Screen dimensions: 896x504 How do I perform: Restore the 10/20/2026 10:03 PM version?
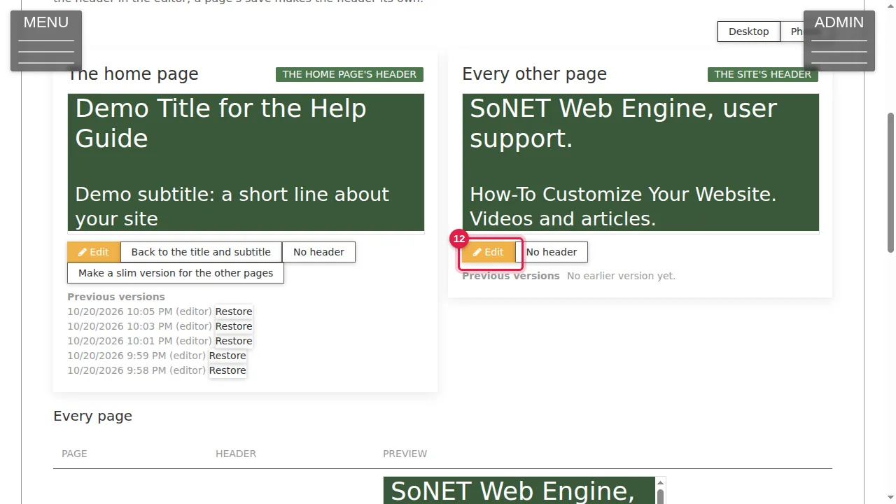click(234, 326)
